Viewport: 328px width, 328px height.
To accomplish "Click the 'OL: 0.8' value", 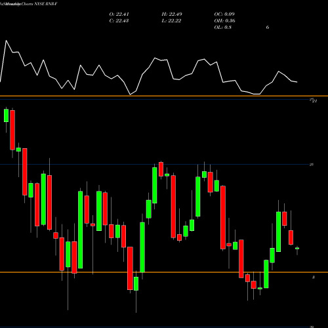I will (x=222, y=28).
